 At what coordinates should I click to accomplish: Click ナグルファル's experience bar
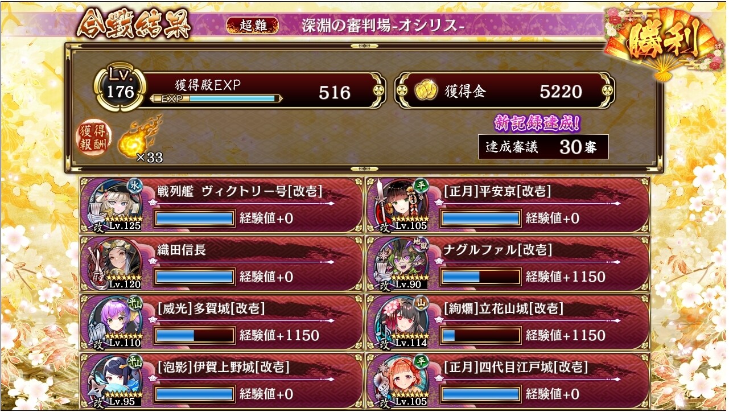click(x=480, y=277)
